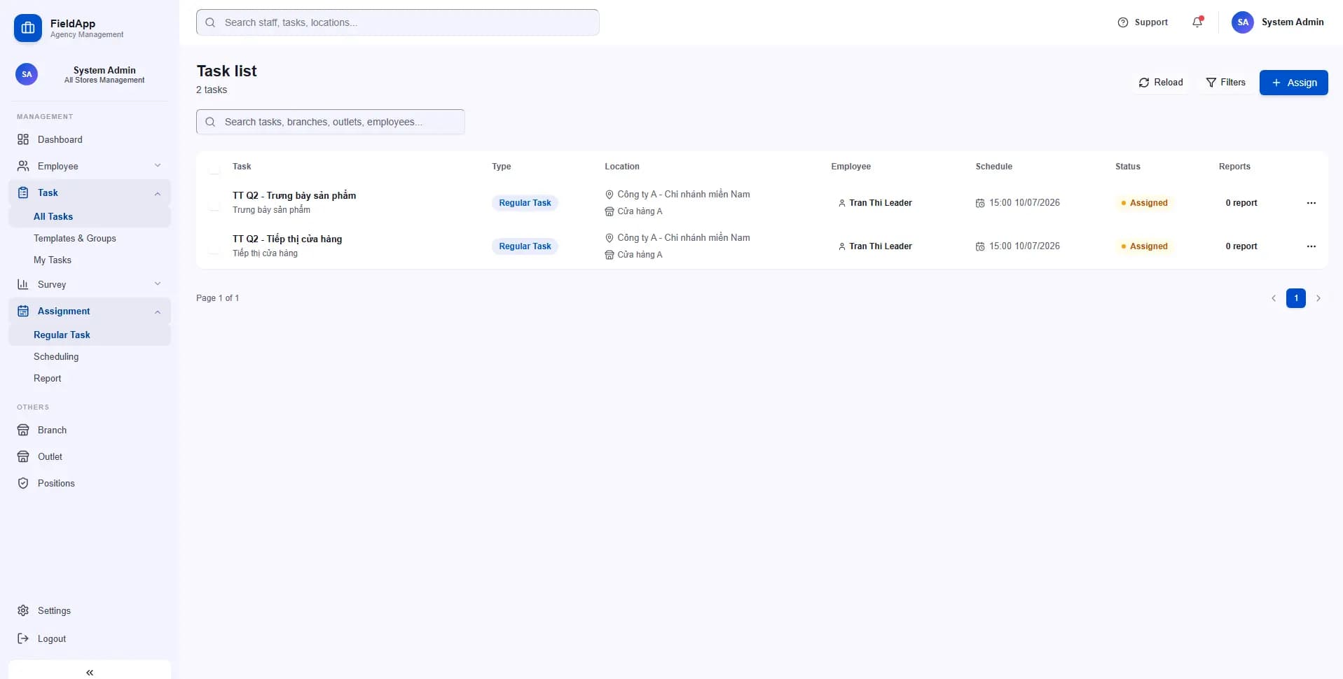The height and width of the screenshot is (679, 1343).
Task: Click the Dashboard grid icon
Action: (x=23, y=139)
